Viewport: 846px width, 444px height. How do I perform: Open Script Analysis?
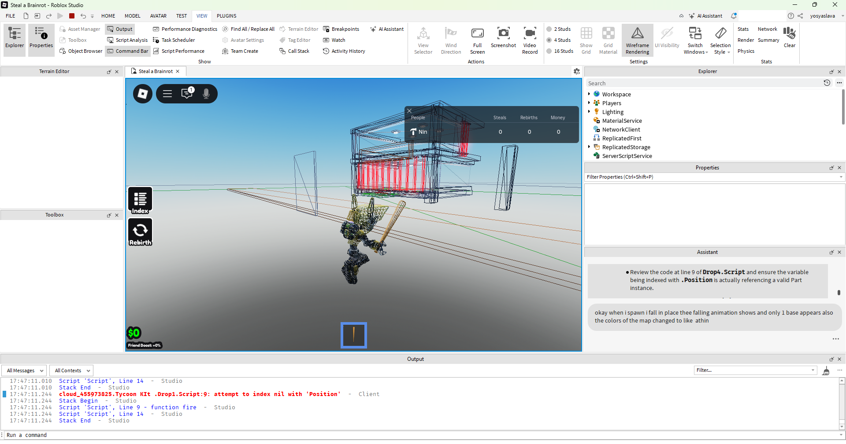pyautogui.click(x=127, y=40)
